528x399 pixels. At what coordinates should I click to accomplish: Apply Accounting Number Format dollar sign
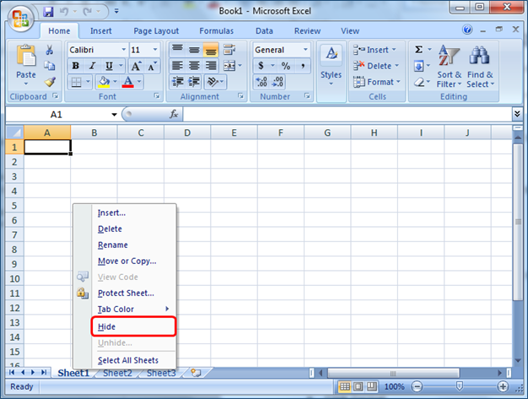[x=261, y=66]
